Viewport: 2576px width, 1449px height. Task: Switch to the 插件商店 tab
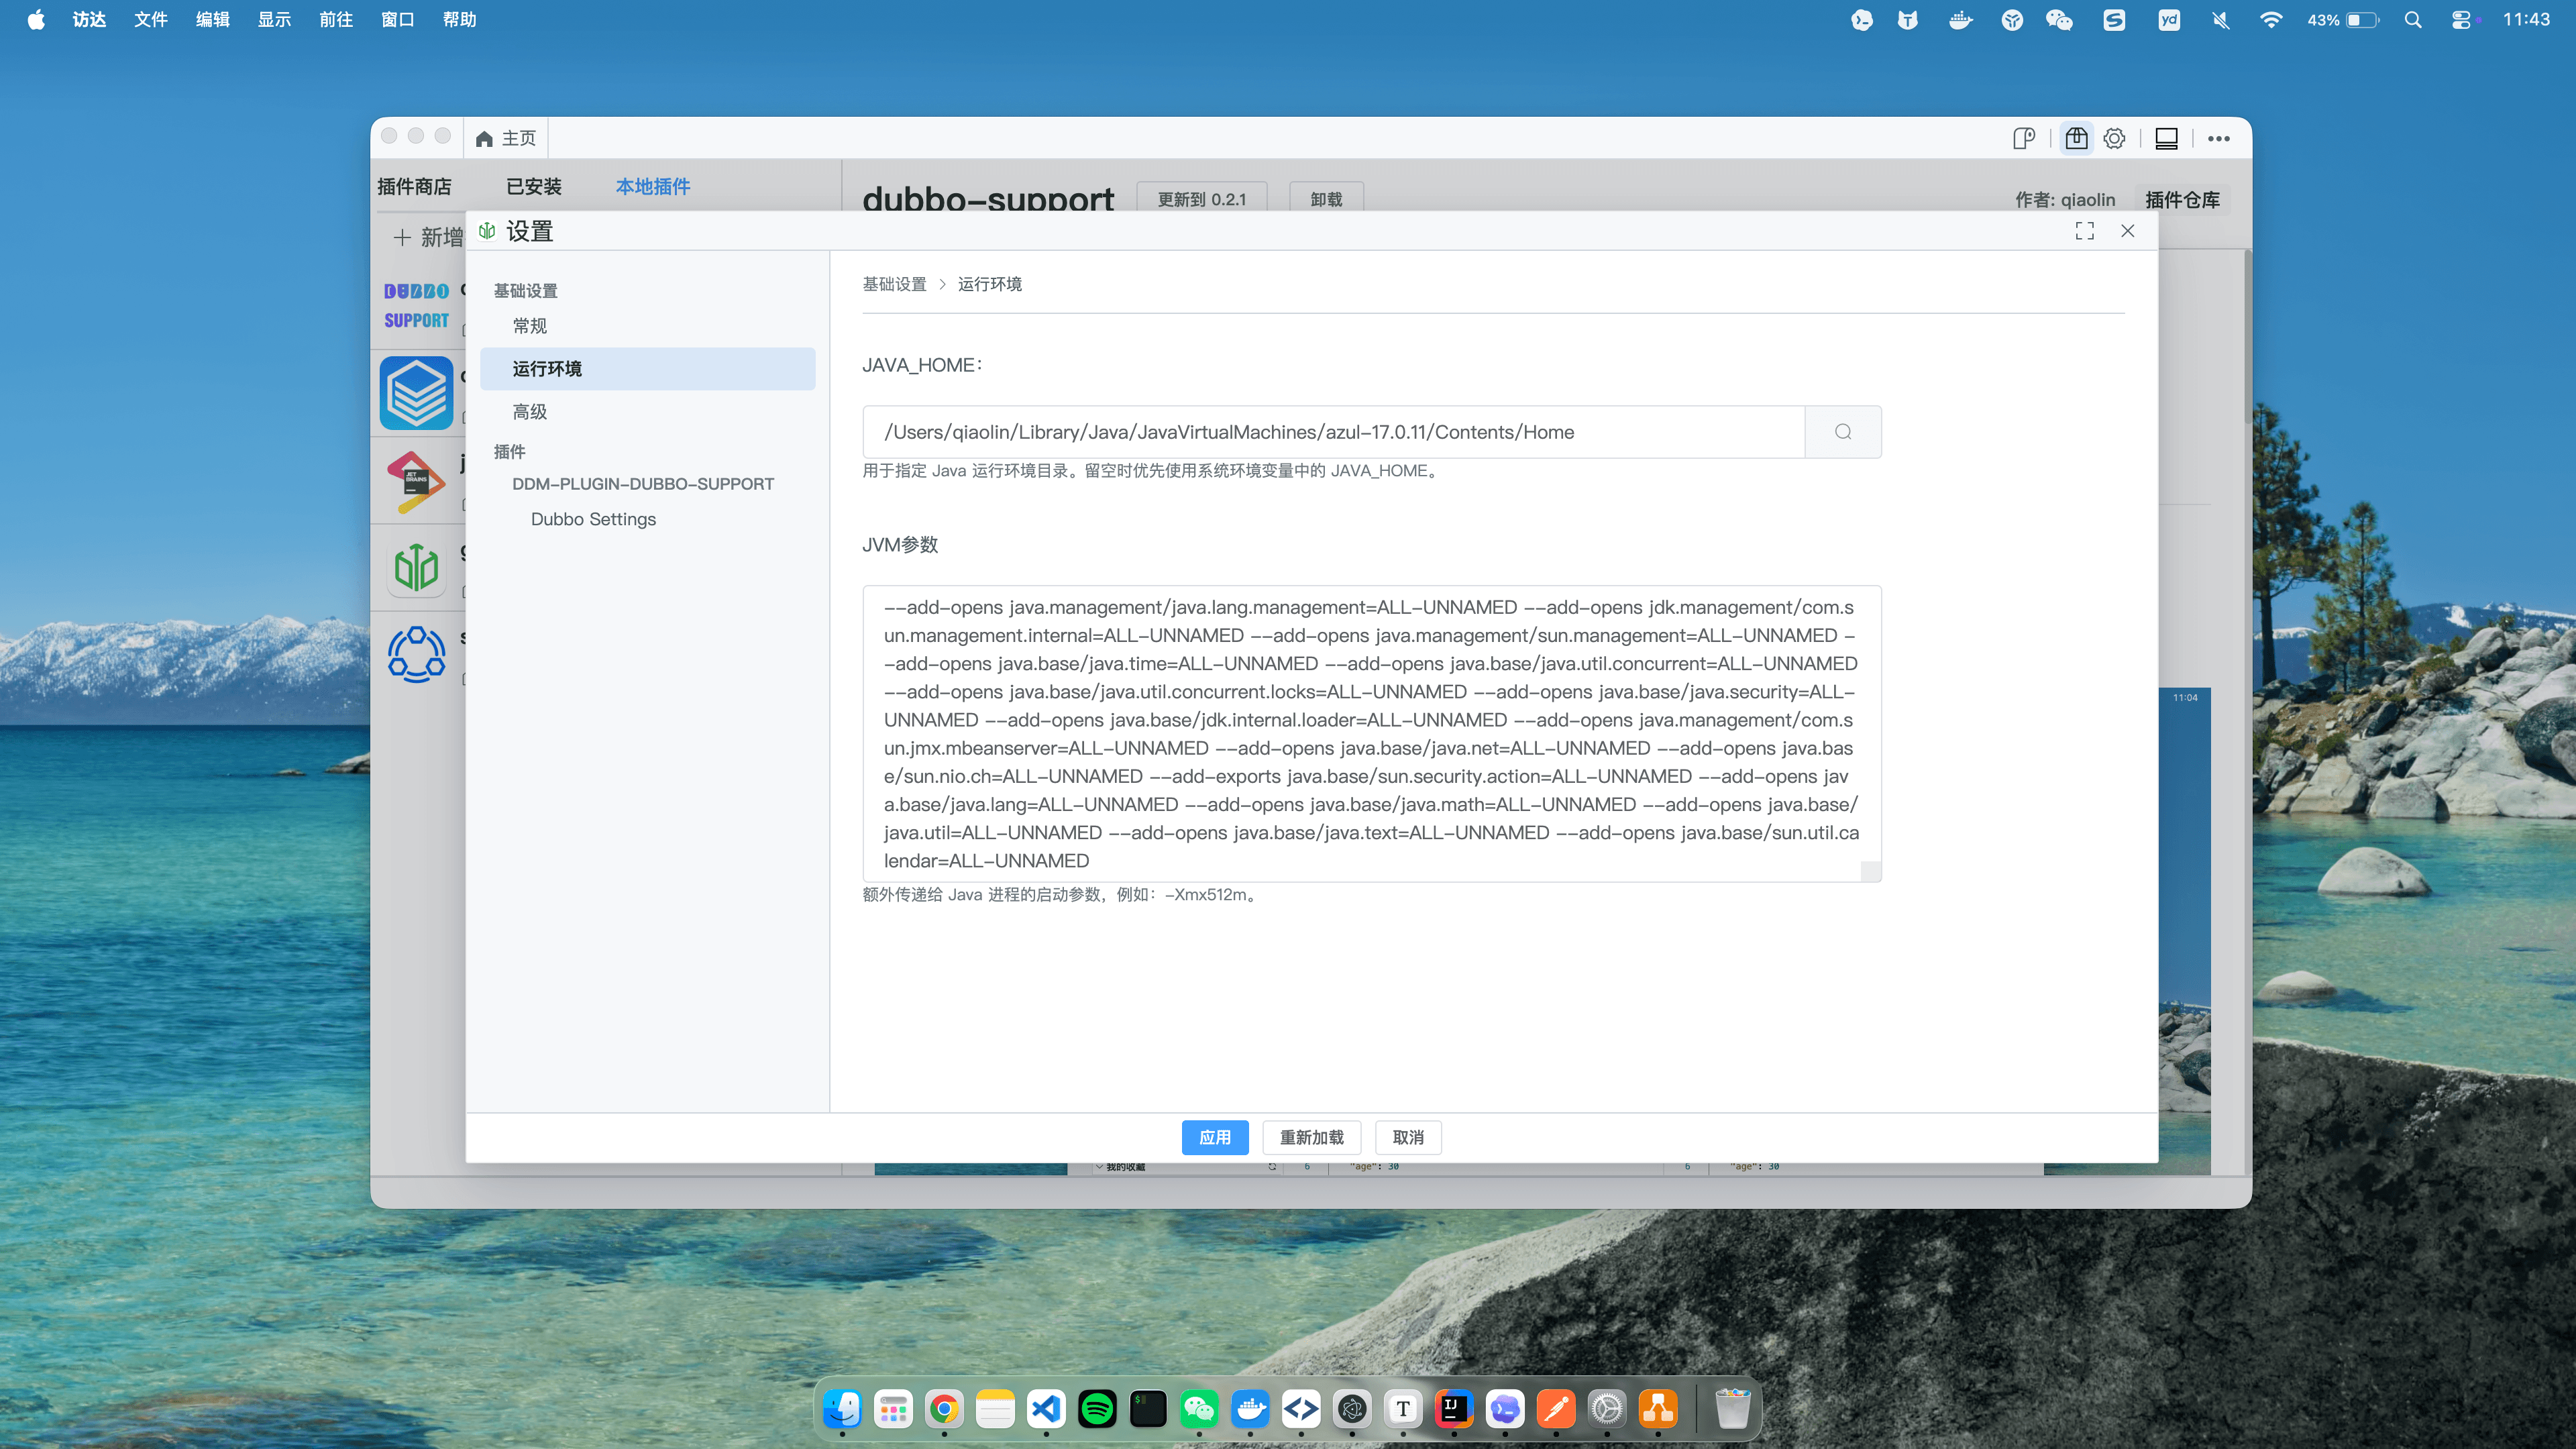pos(414,187)
